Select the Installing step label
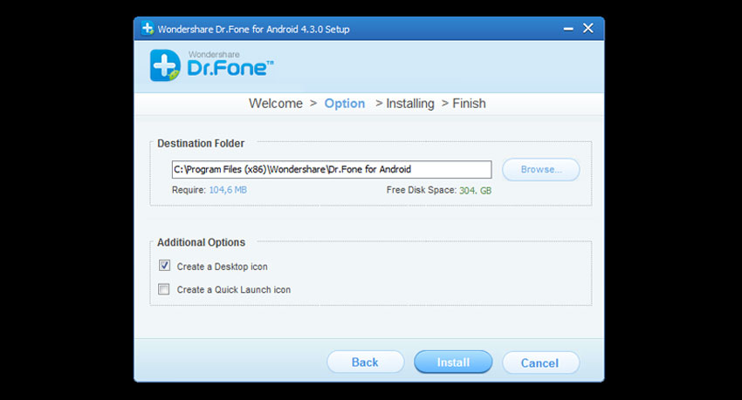Image resolution: width=742 pixels, height=400 pixels. pos(409,104)
